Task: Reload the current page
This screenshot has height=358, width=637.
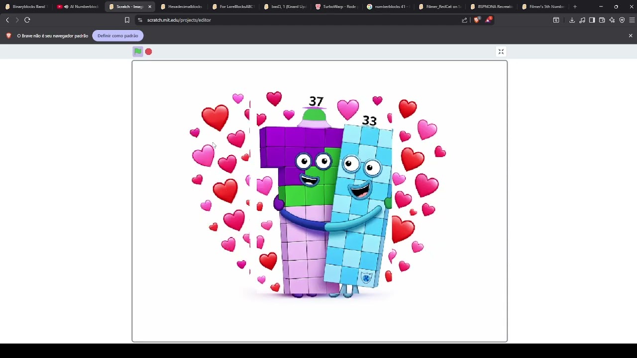Action: coord(27,20)
